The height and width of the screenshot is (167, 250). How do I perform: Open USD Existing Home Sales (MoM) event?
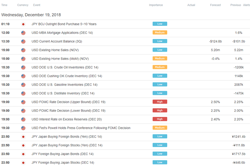click(60, 59)
